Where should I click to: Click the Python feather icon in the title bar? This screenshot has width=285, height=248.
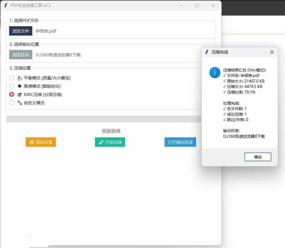coord(5,5)
